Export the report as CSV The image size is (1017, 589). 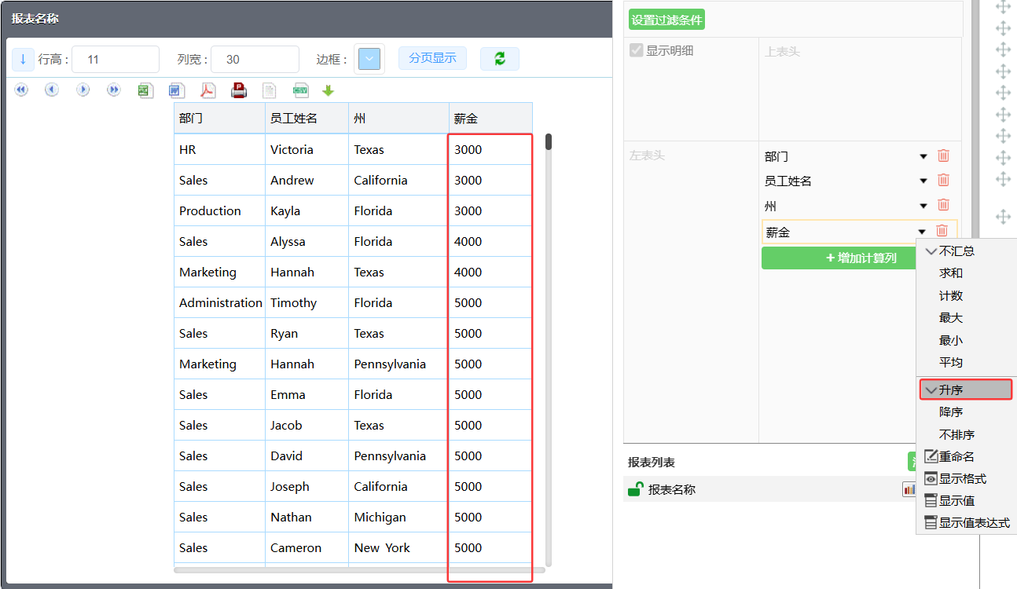(301, 91)
